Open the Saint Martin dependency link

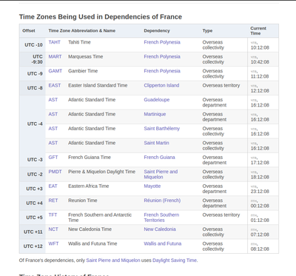pyautogui.click(x=156, y=143)
